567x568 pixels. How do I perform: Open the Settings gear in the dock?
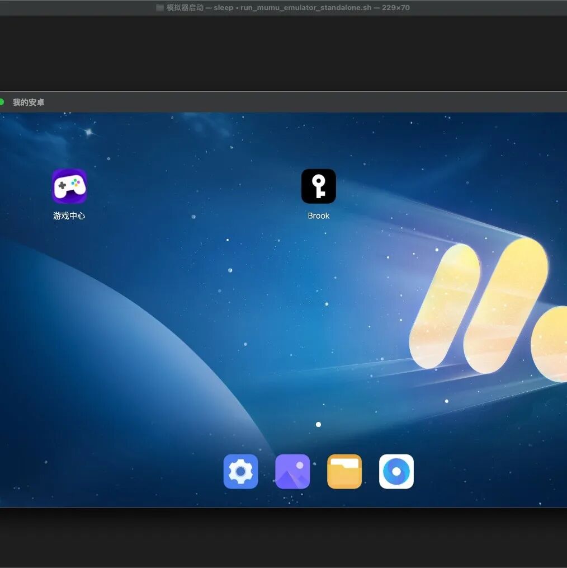pyautogui.click(x=241, y=471)
